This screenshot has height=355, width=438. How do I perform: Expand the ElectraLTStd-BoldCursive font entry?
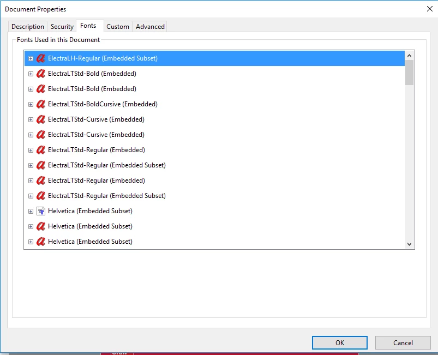point(31,105)
